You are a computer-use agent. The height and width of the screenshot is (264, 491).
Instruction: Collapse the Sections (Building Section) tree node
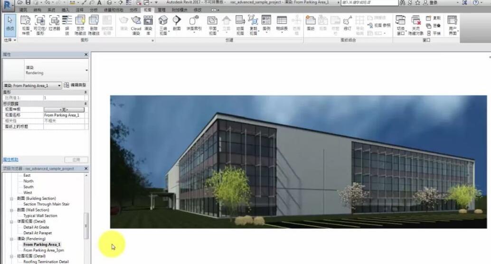(x=11, y=198)
